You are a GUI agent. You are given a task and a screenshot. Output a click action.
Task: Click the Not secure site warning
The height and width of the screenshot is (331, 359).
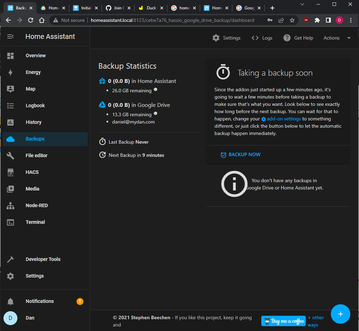(x=69, y=20)
